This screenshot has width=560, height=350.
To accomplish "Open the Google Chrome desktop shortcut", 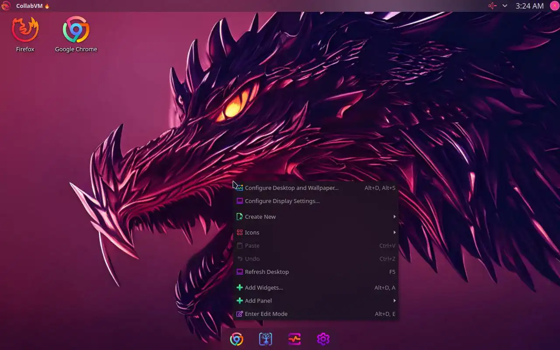I will coord(76,34).
